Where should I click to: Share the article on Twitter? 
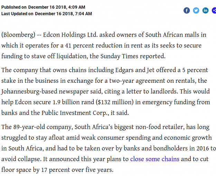(196, 10)
